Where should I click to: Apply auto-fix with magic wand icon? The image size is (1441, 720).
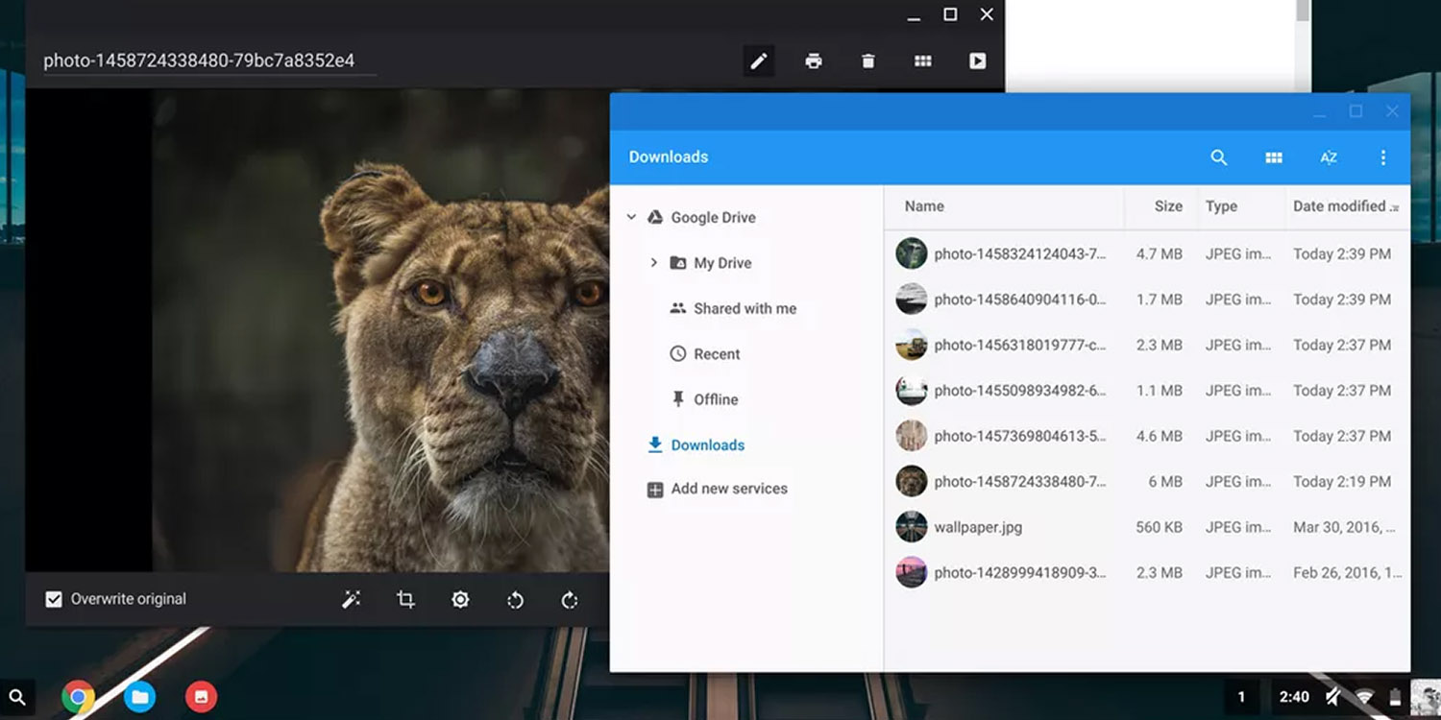(352, 600)
